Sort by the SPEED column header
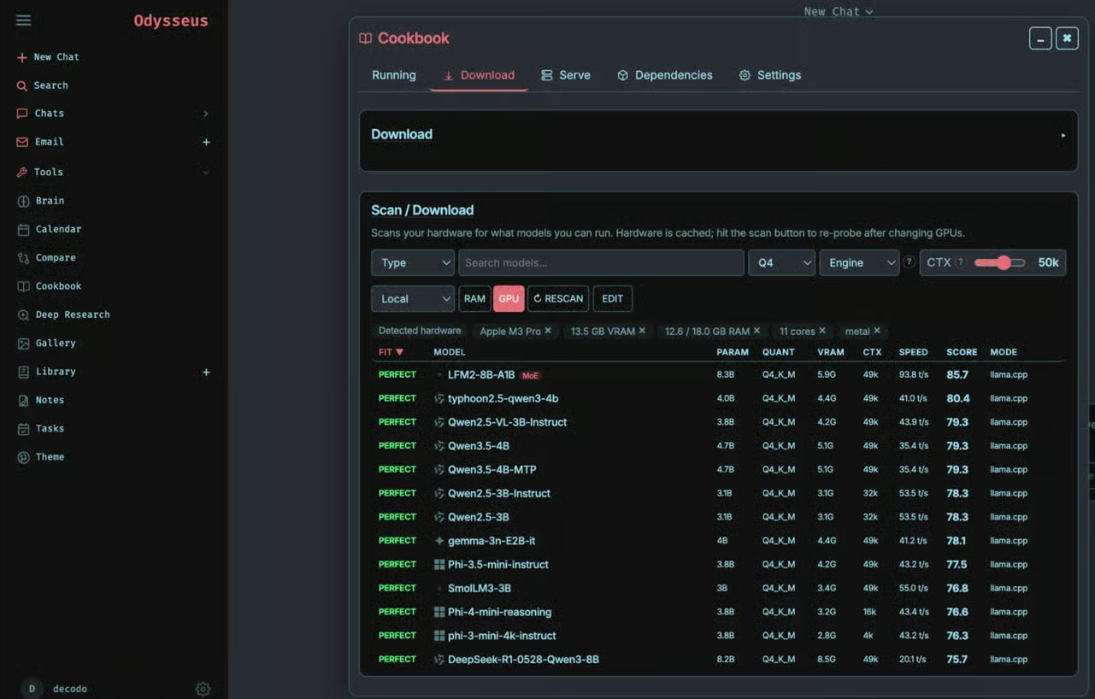Viewport: 1095px width, 699px height. 913,352
